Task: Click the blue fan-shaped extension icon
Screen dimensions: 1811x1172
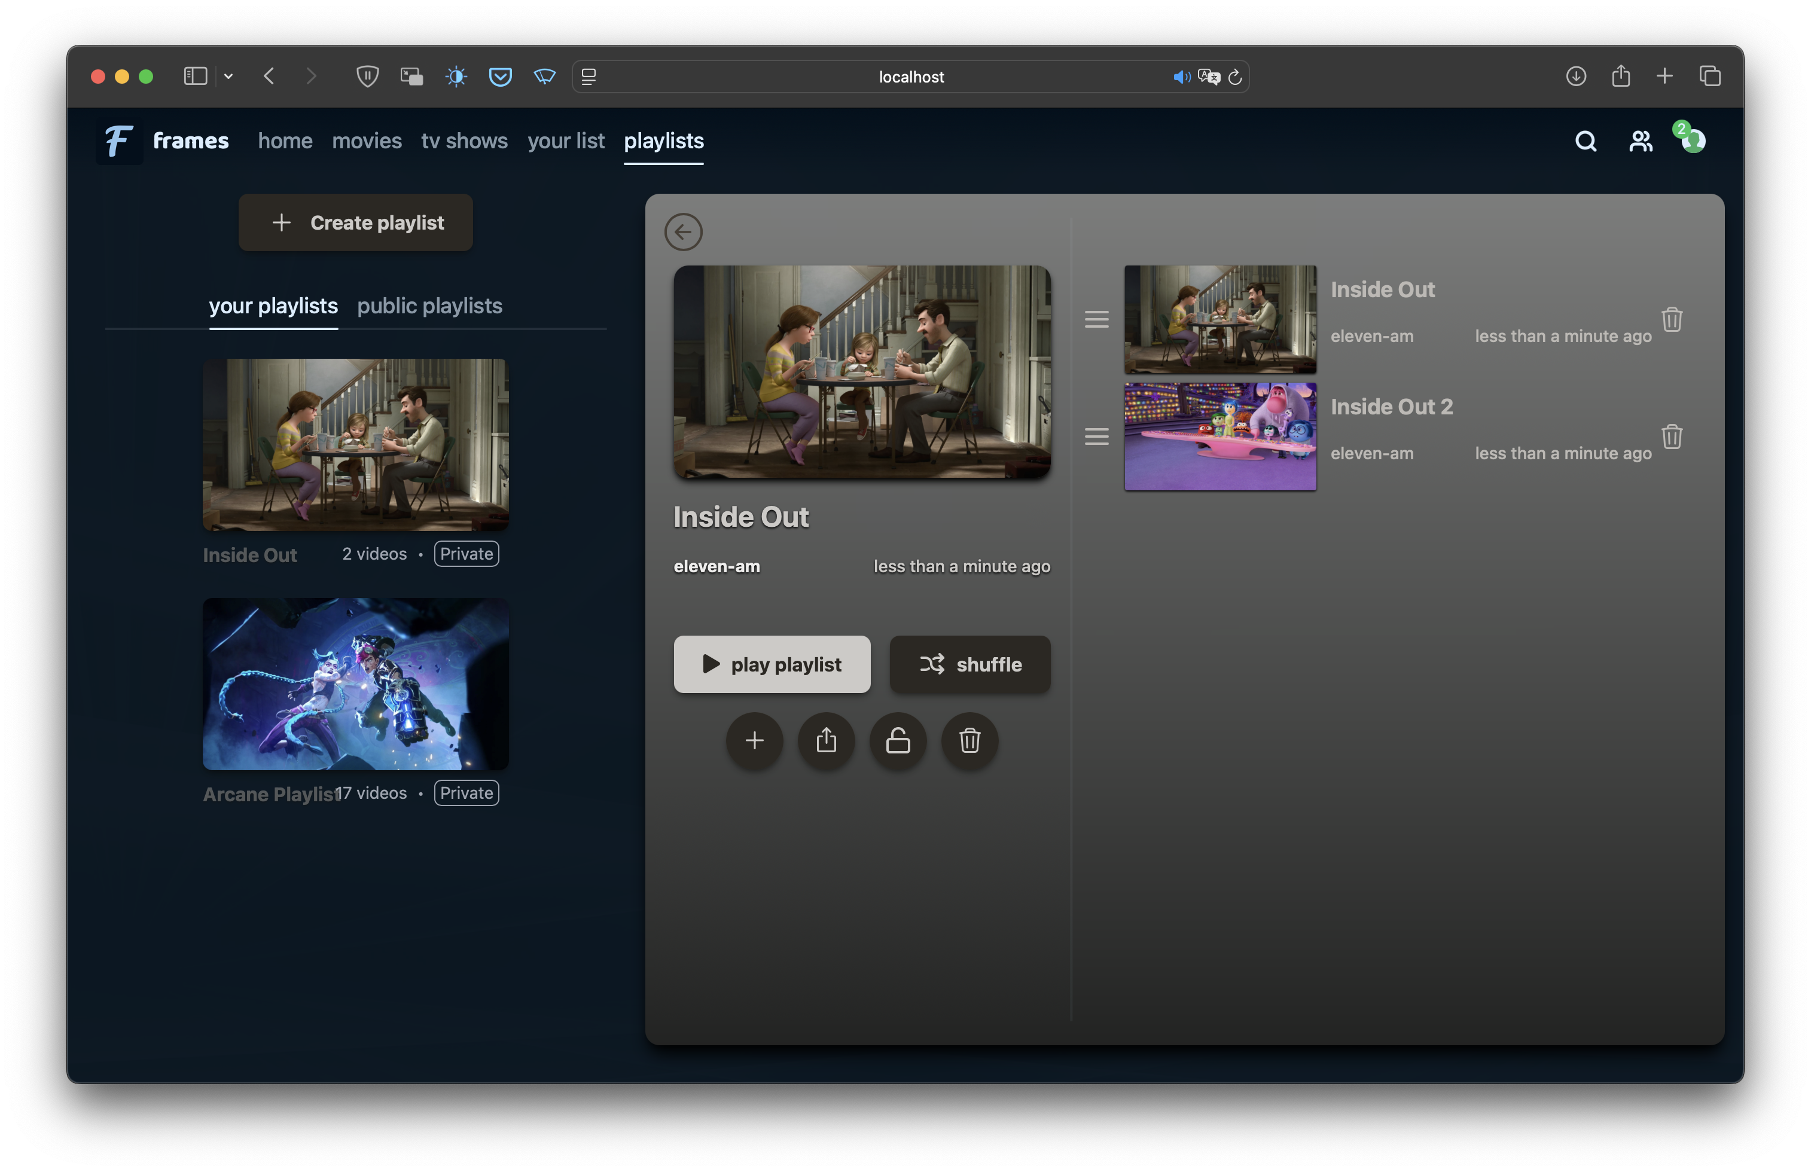Action: point(545,76)
